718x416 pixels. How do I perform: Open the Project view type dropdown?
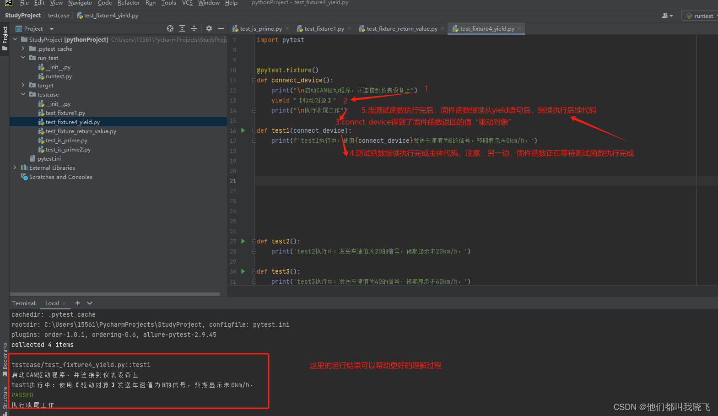pyautogui.click(x=52, y=29)
